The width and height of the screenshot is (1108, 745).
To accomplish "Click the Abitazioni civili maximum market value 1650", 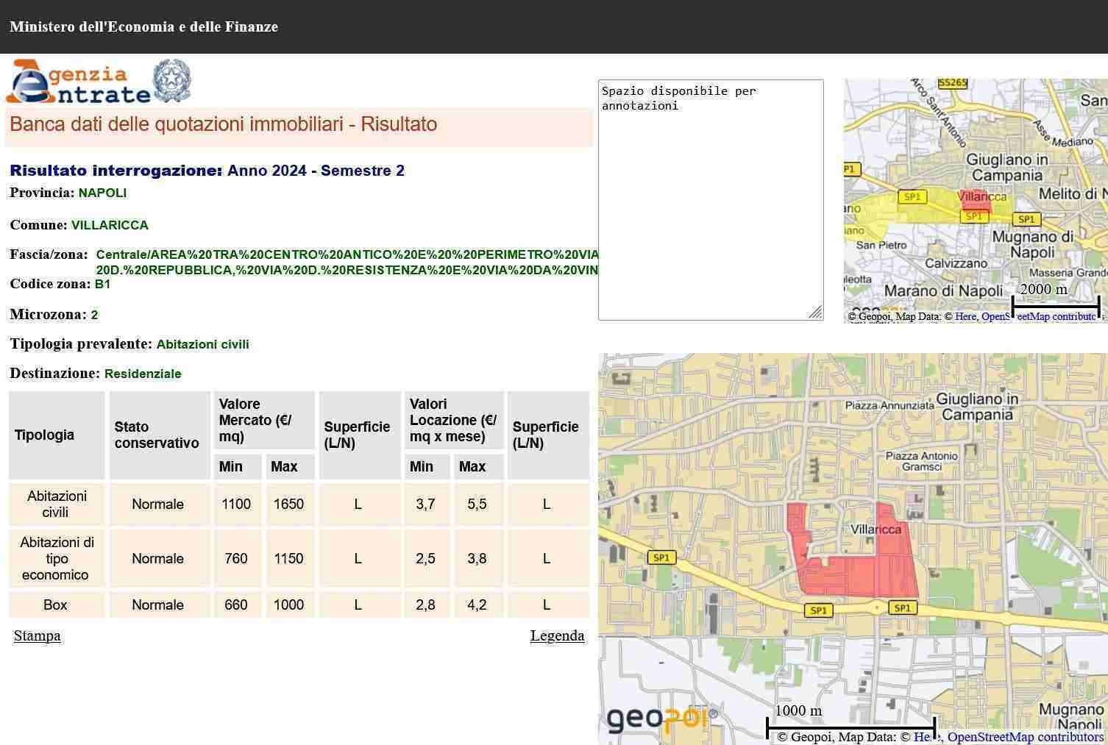I will point(288,504).
